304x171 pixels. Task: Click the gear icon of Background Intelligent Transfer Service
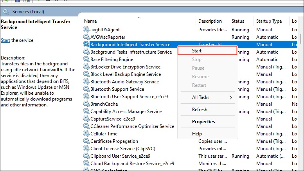click(86, 44)
